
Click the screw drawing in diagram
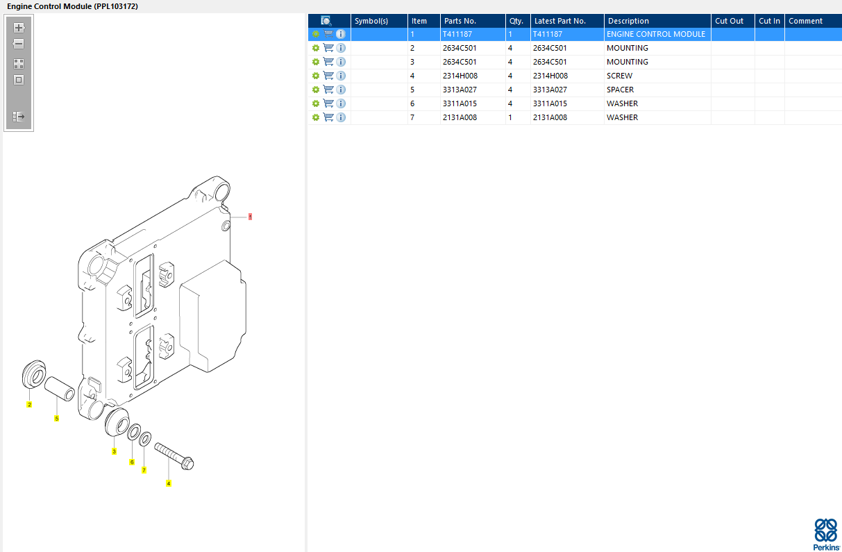click(x=174, y=455)
